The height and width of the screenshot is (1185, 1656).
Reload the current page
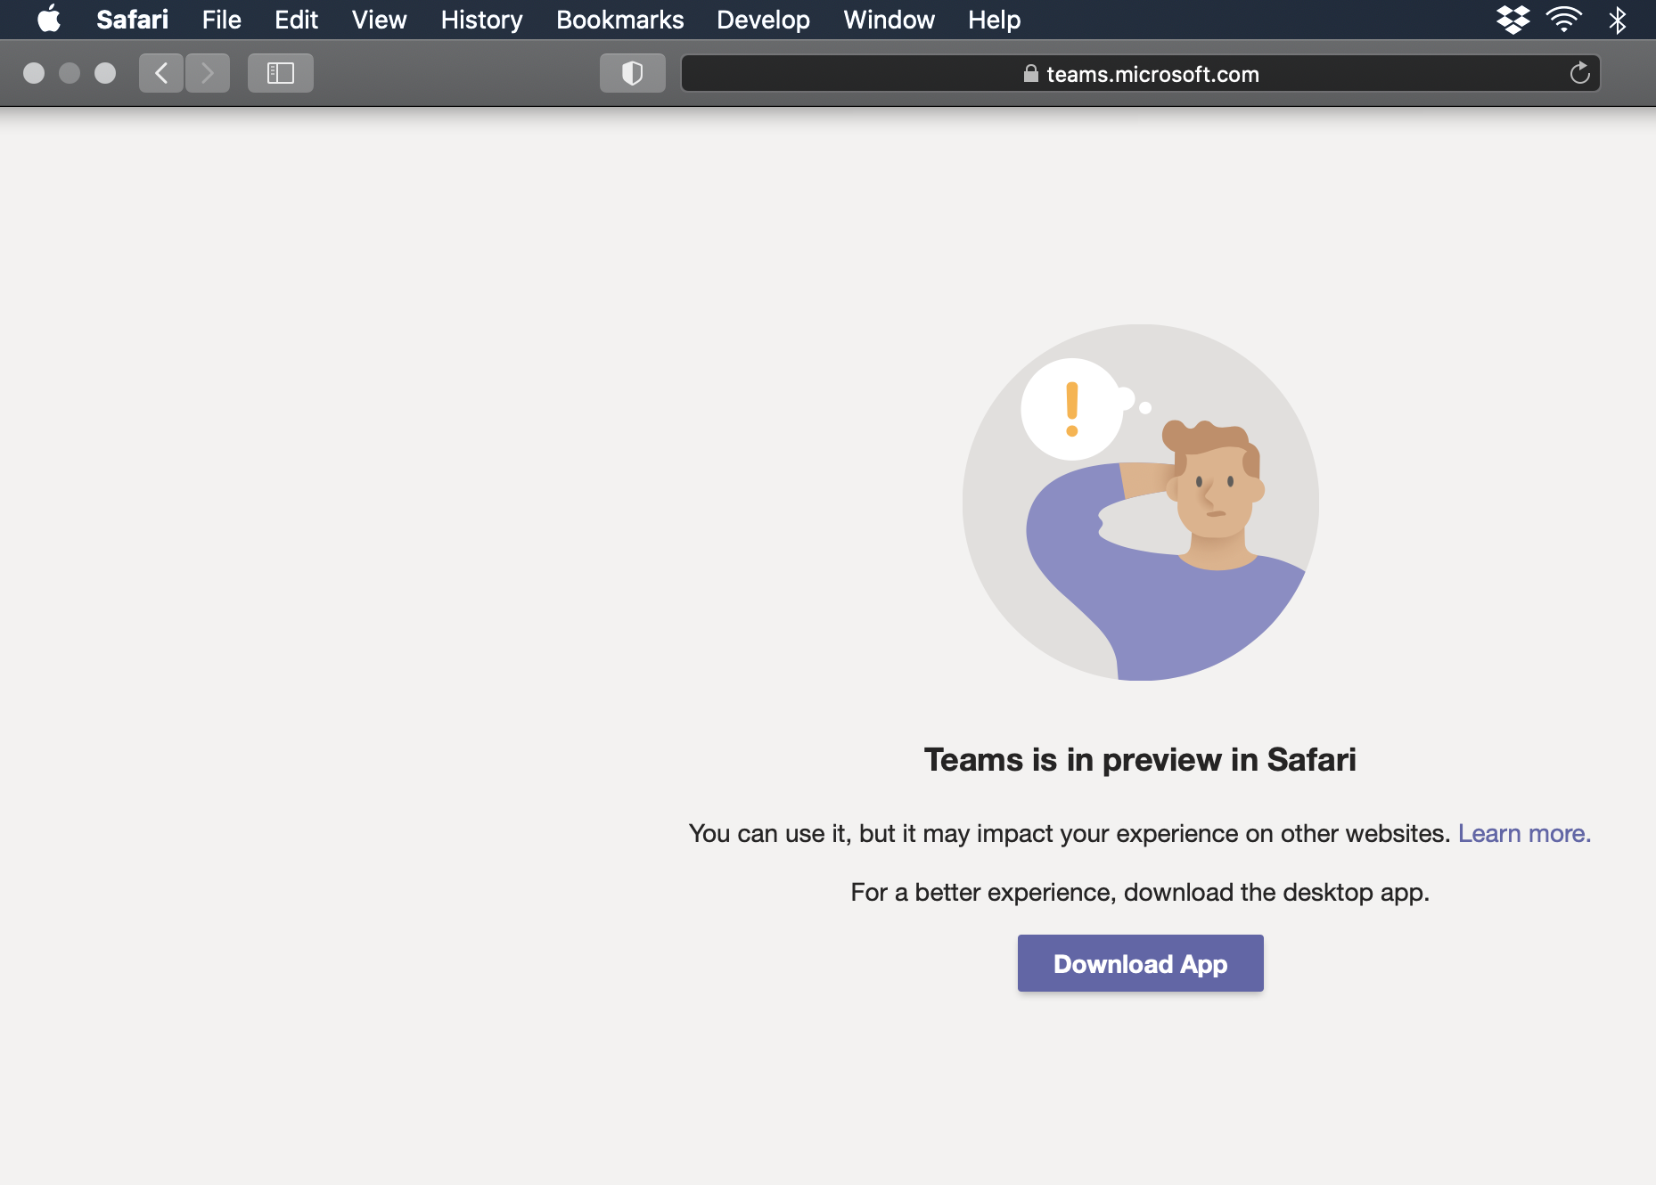coord(1579,73)
